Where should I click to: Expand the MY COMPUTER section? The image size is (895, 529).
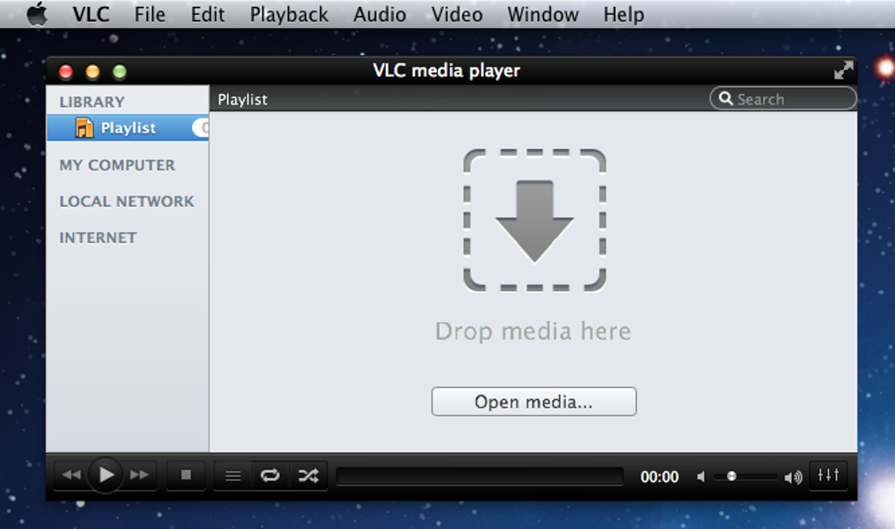117,165
